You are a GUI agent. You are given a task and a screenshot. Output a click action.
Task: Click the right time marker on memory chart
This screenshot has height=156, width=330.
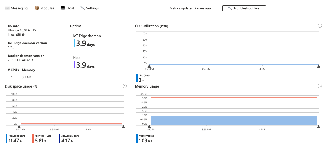tap(319, 127)
